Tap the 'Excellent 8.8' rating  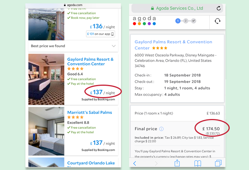(78, 122)
